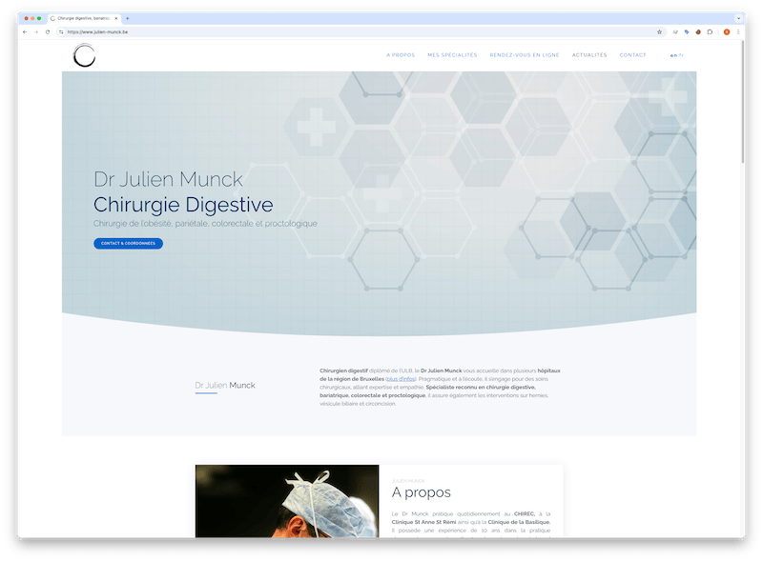The width and height of the screenshot is (763, 561).
Task: Open the Extensions puzzle icon
Action: coord(710,31)
